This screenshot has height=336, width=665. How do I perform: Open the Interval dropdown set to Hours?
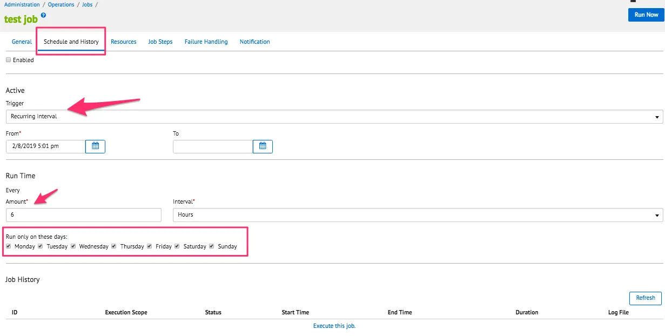[x=418, y=214]
